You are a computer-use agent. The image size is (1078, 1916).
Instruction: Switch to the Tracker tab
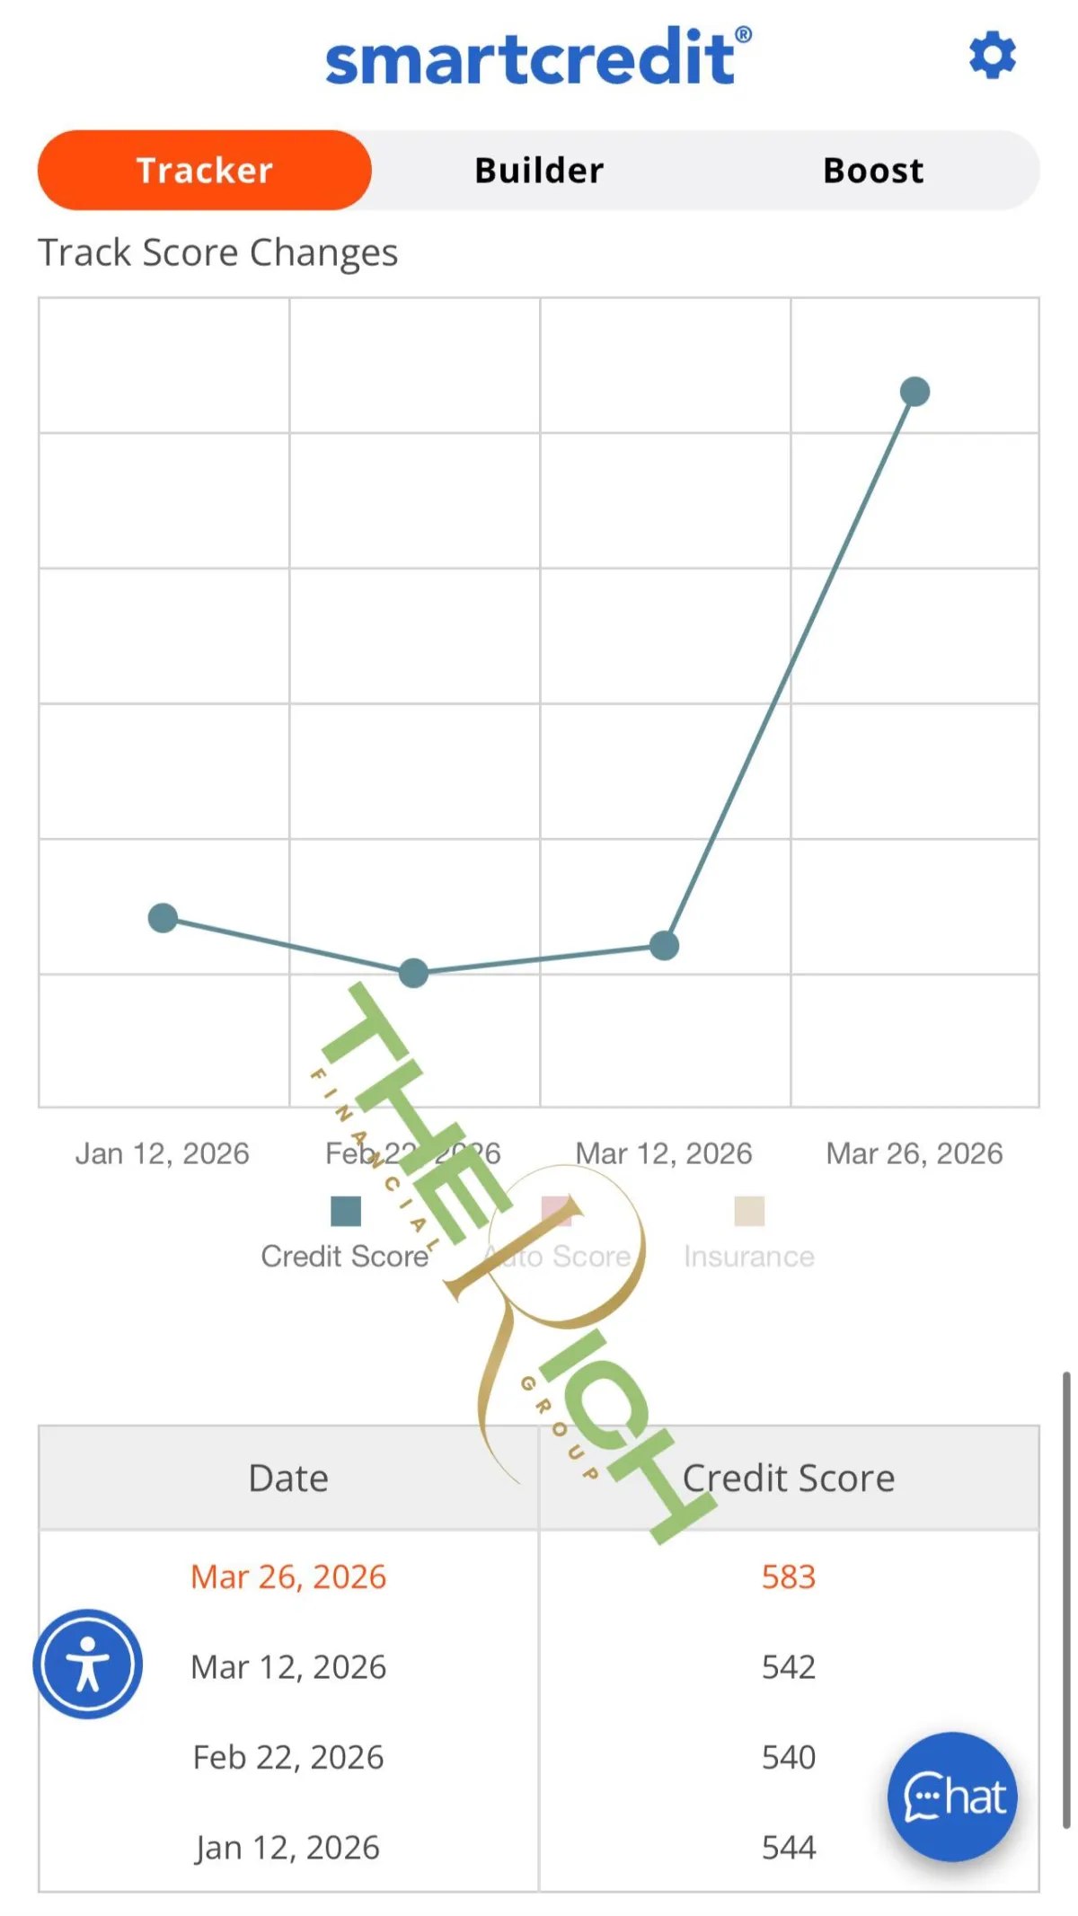205,170
